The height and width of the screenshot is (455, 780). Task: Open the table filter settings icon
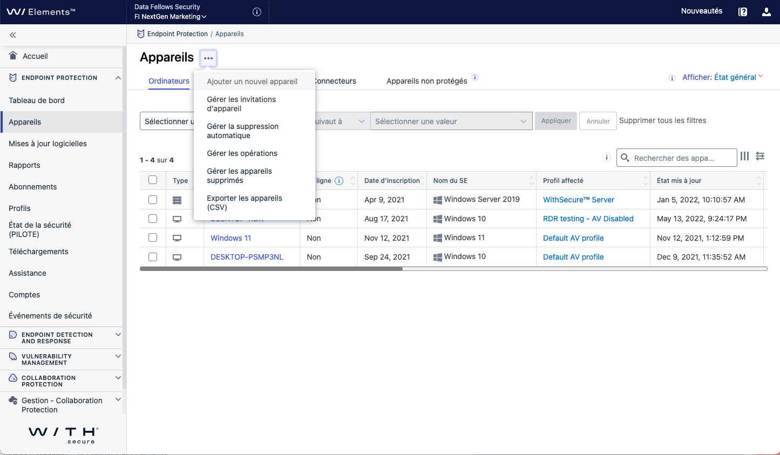[760, 156]
